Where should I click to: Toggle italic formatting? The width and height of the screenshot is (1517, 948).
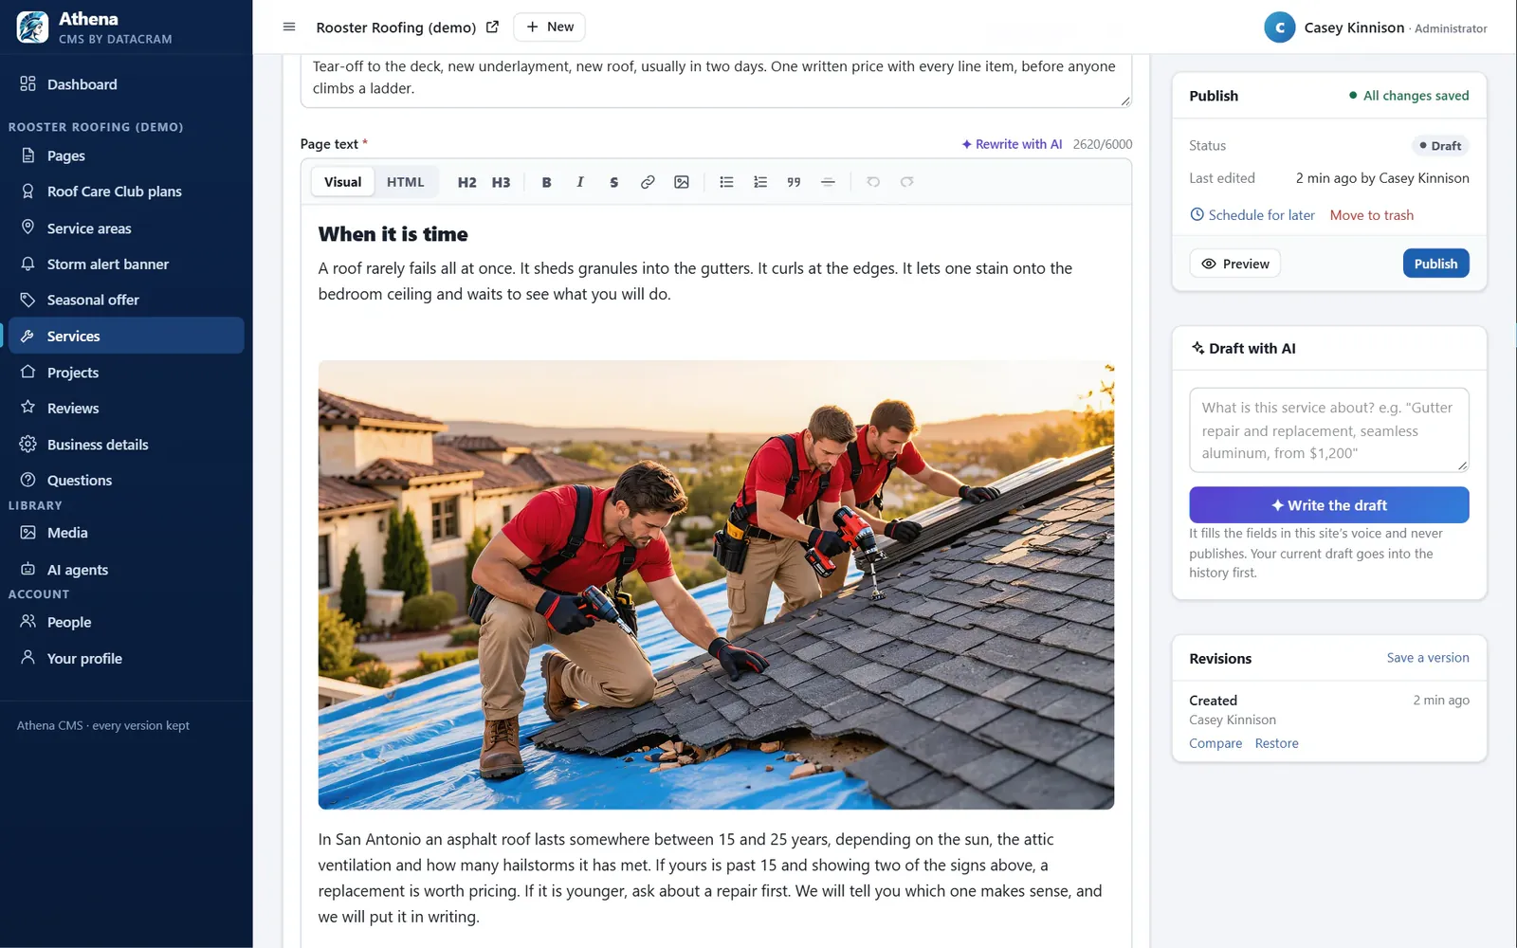point(580,182)
